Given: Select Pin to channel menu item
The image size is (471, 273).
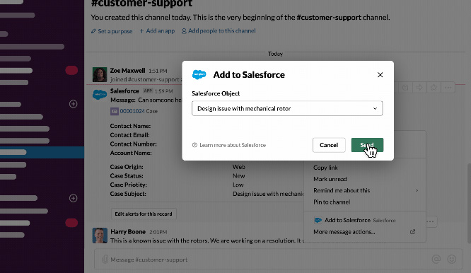Looking at the screenshot, I should coord(332,202).
